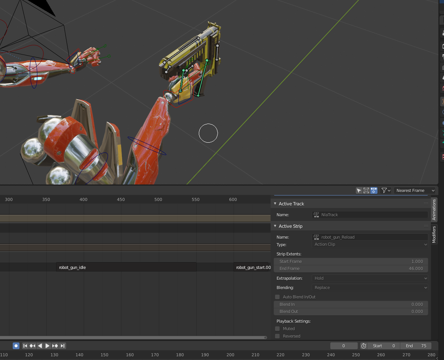This screenshot has width=444, height=360.
Task: Enable the Auto Blend In/Out checkbox
Action: click(x=277, y=297)
